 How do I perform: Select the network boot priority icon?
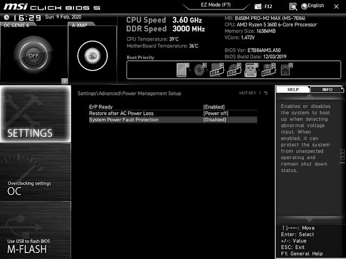[x=287, y=70]
